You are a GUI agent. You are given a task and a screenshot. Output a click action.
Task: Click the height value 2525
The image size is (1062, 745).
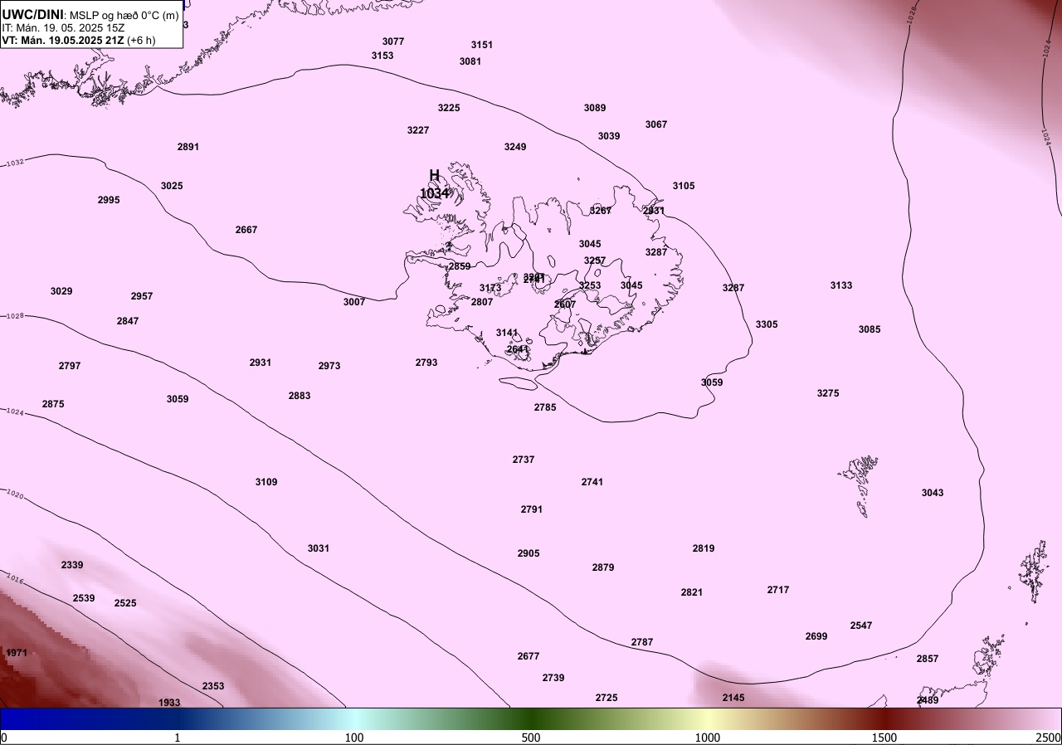[125, 603]
